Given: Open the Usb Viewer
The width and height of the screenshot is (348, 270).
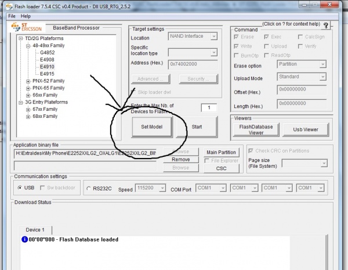Looking at the screenshot, I should (x=306, y=129).
